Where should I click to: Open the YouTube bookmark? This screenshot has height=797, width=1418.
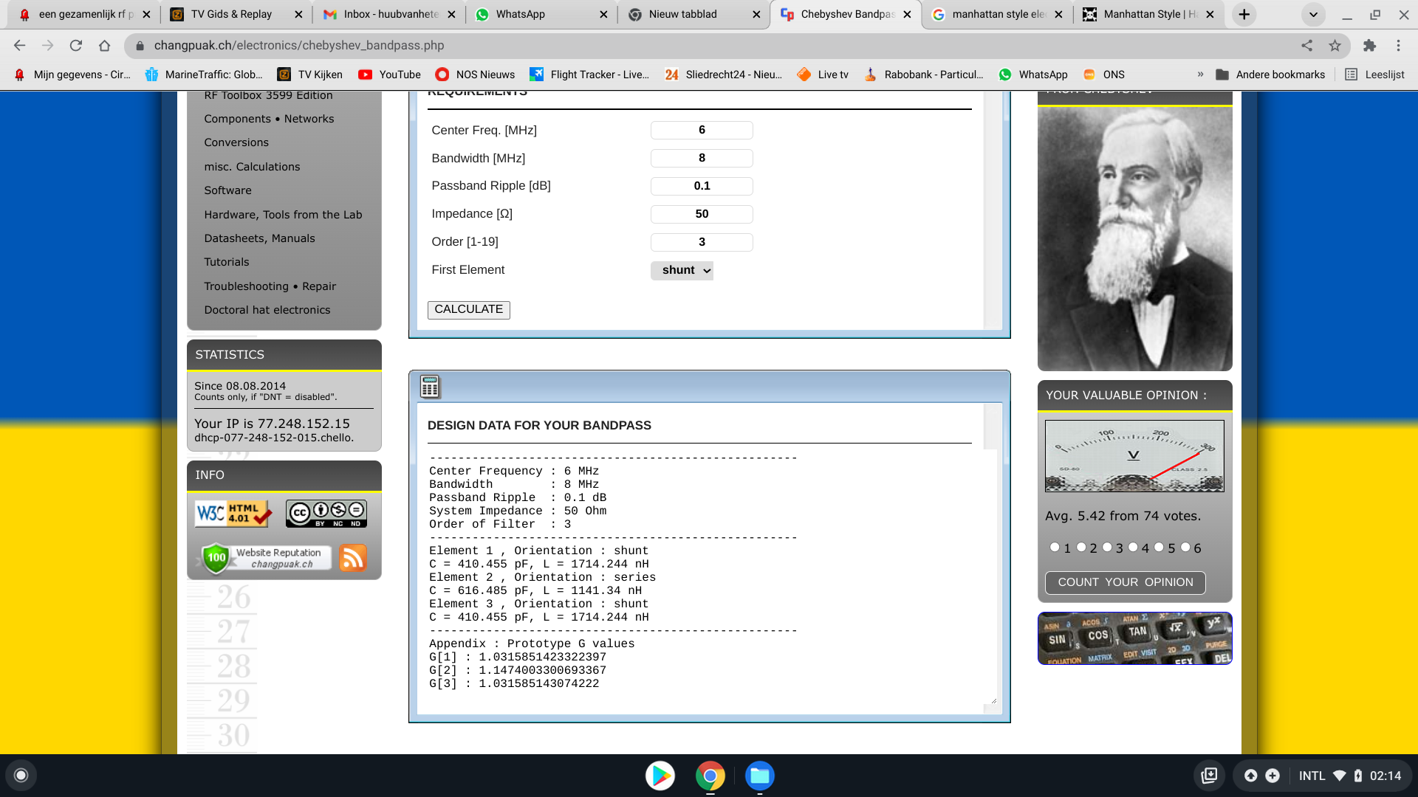point(389,75)
